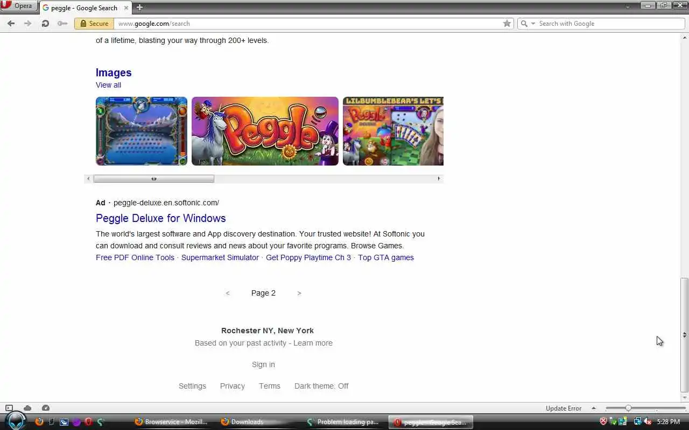Open the LilBumbleBear's Let's Play thumbnail
The height and width of the screenshot is (430, 689).
393,131
